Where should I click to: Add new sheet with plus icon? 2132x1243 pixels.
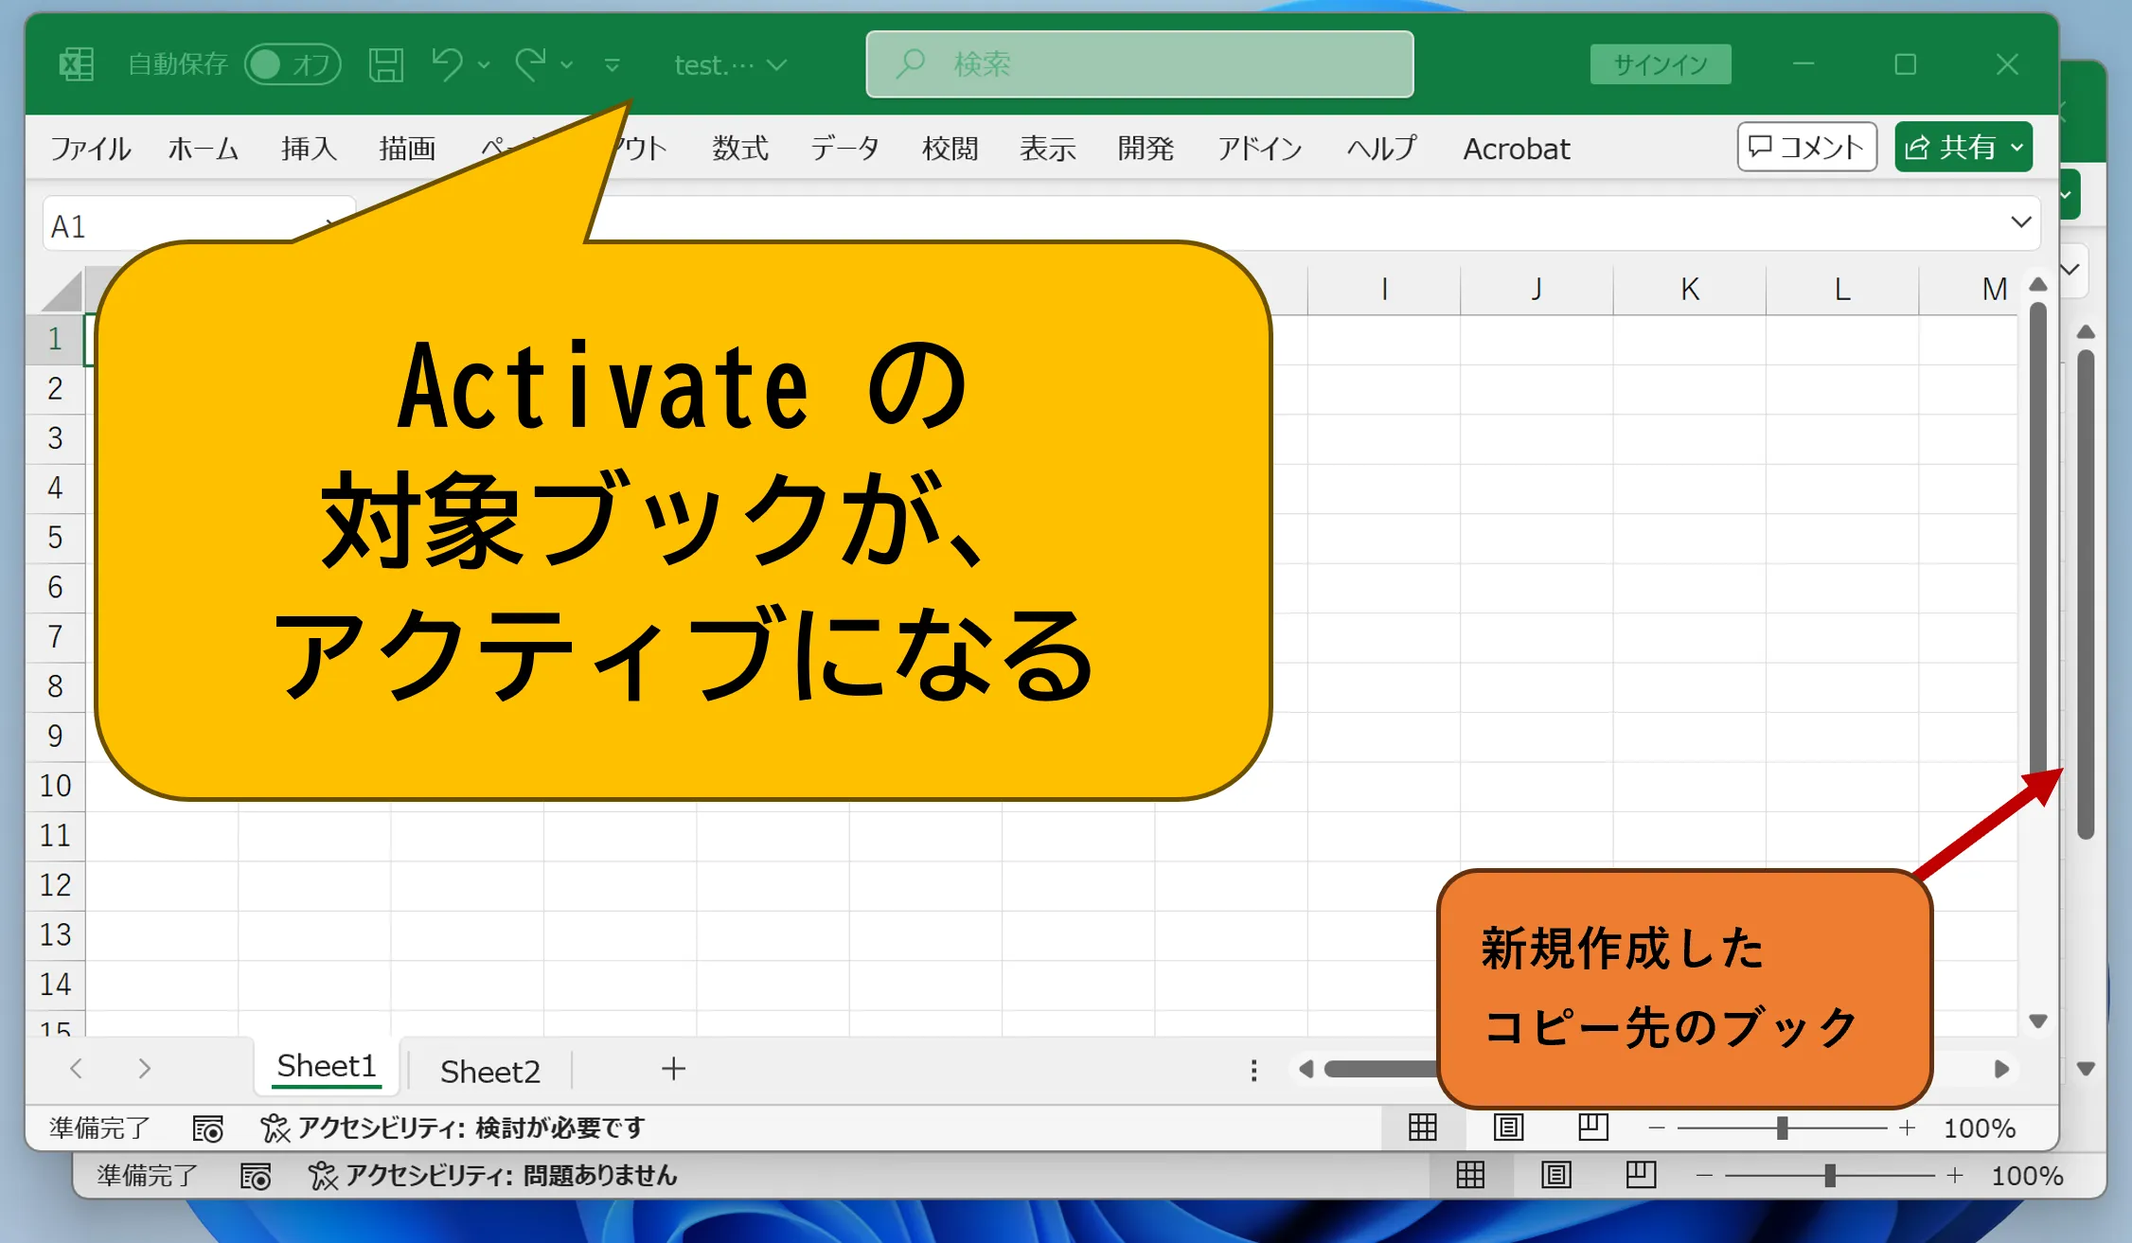[673, 1069]
